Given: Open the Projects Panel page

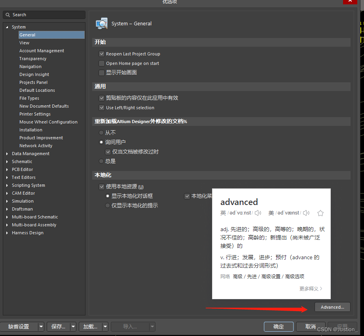Looking at the screenshot, I should click(33, 82).
